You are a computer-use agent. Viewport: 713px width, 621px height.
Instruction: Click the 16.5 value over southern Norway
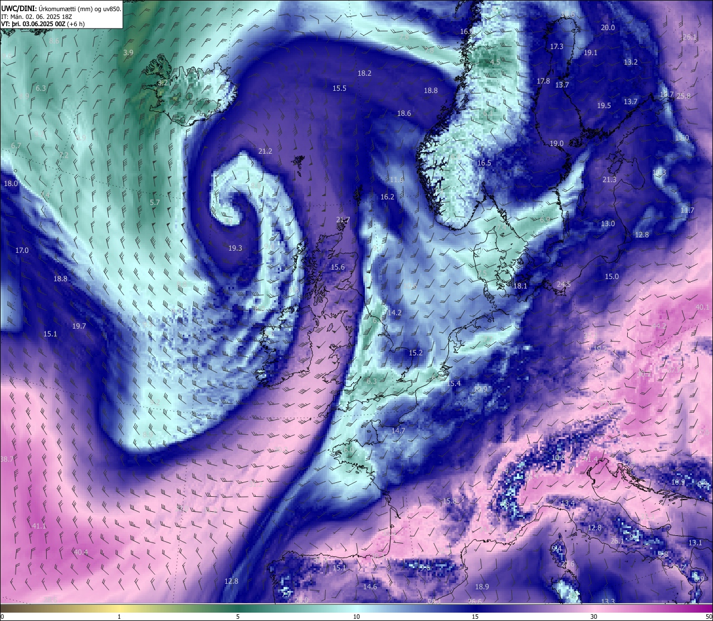[x=484, y=163]
